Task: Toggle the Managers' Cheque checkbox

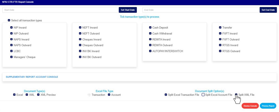Action: click(11, 57)
